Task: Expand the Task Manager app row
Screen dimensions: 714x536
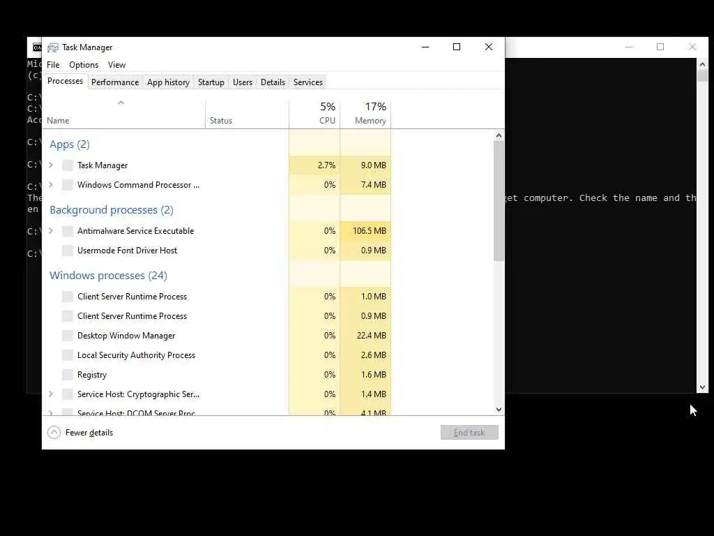Action: (51, 165)
